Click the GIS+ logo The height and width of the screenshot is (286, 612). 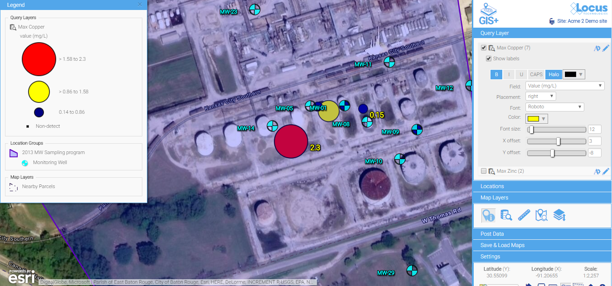tap(489, 14)
